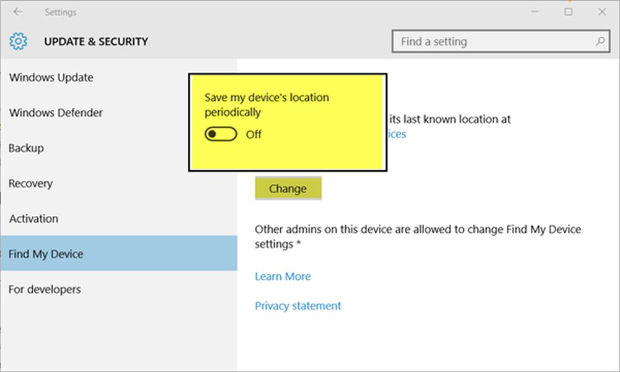620x372 pixels.
Task: Click the Update & Security gear icon
Action: (x=18, y=41)
